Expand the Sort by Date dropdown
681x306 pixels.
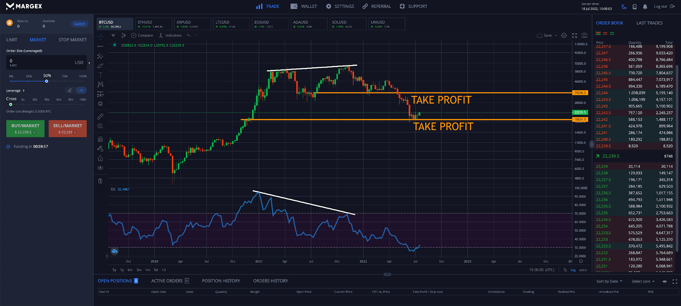click(609, 281)
